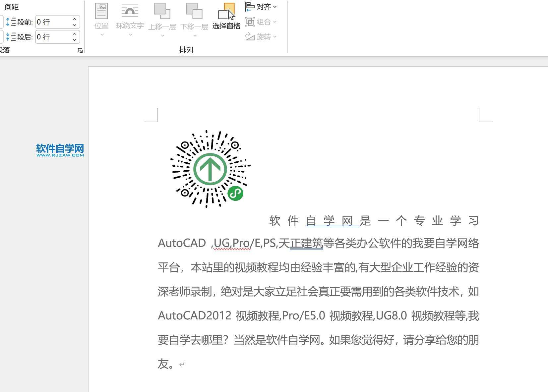Click the 环绕文字 wrap text icon

[130, 11]
